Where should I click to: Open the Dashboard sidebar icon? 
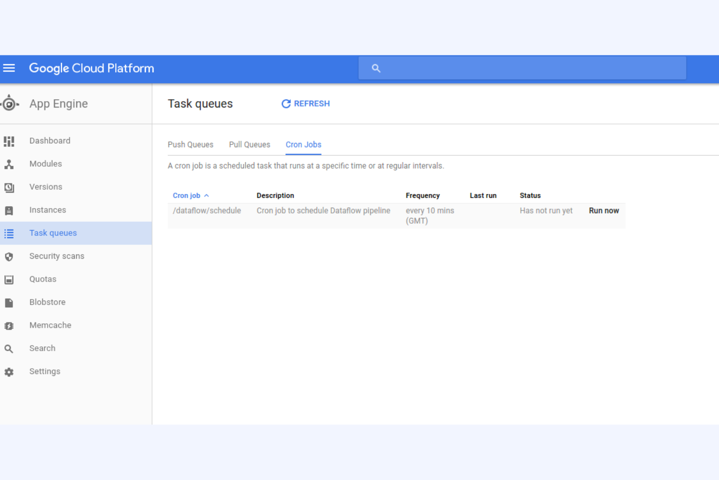point(9,141)
